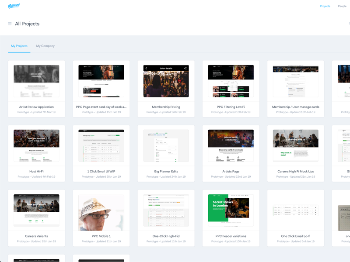Click the 'PPC Filtering Low Fi' title
The image size is (350, 262).
(x=231, y=107)
